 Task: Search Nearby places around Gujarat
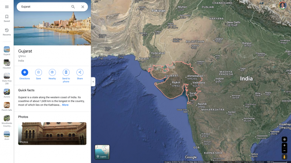pos(52,73)
